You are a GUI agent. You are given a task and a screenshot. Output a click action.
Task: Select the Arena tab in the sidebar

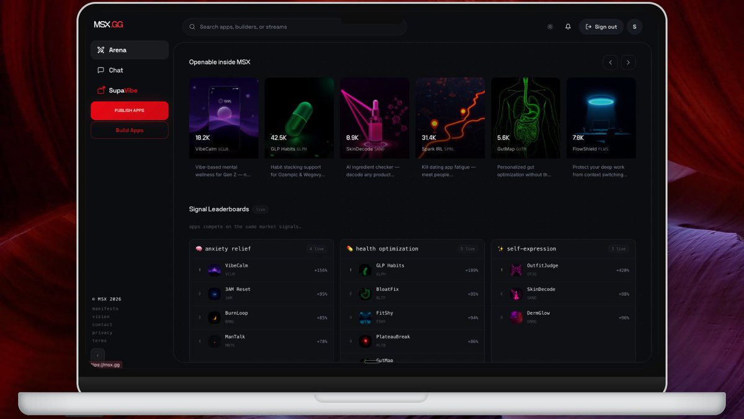[130, 50]
